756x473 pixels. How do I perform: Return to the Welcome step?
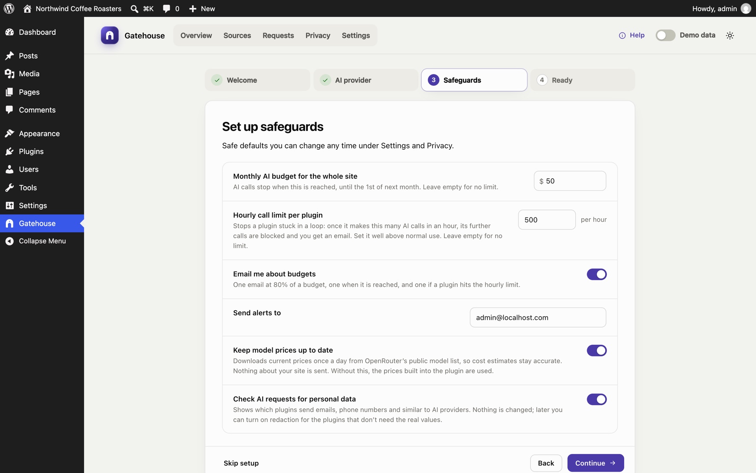(x=257, y=80)
